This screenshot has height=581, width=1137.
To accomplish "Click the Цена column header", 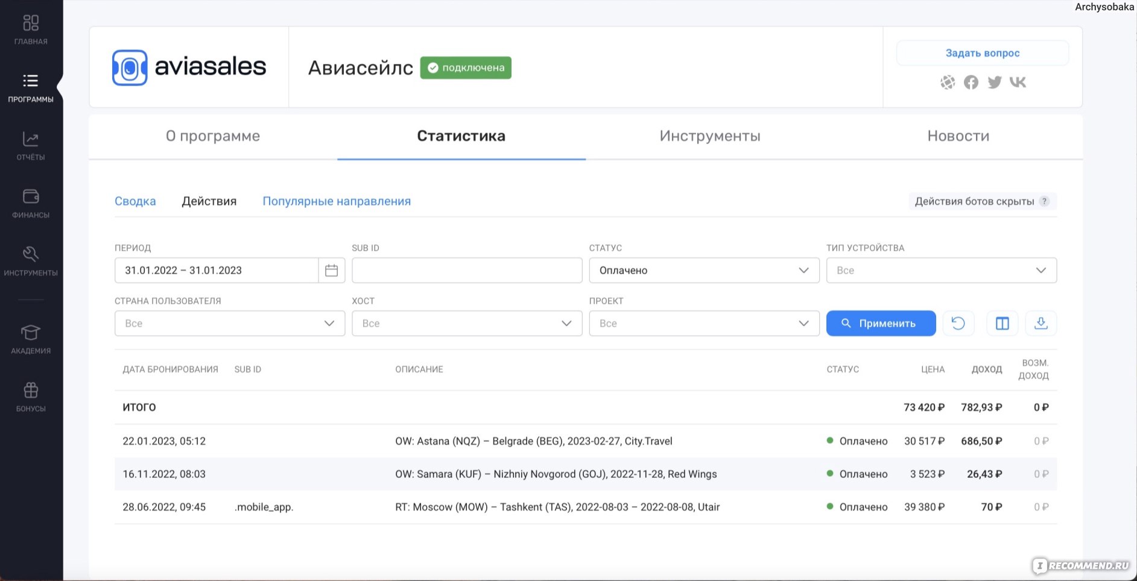I will 933,369.
